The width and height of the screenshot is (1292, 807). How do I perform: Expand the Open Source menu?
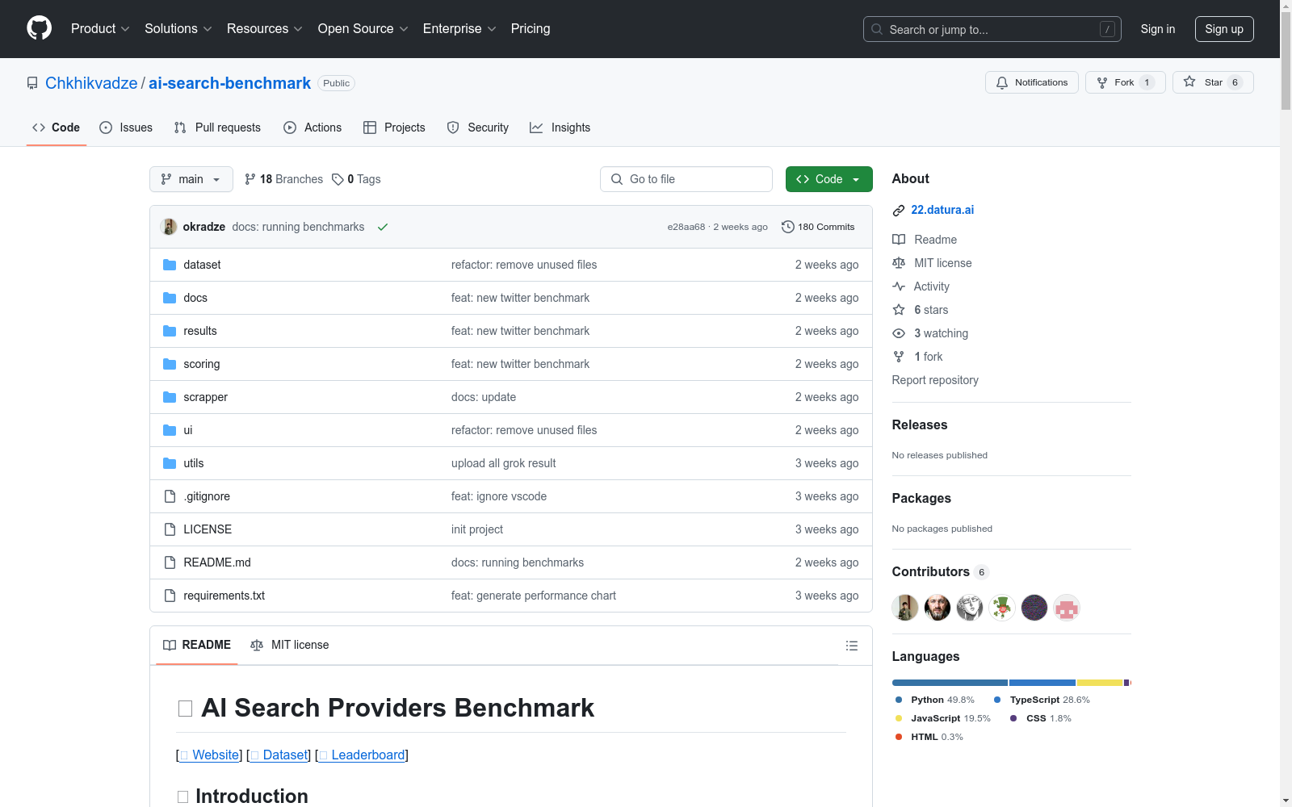click(363, 29)
